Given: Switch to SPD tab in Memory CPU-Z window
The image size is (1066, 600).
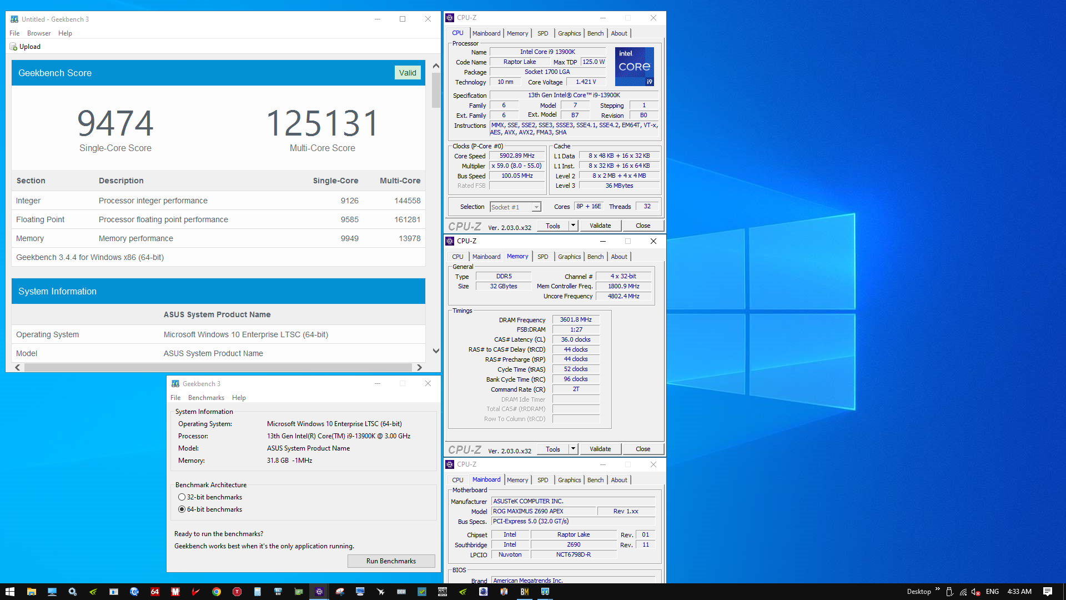Looking at the screenshot, I should (x=542, y=257).
